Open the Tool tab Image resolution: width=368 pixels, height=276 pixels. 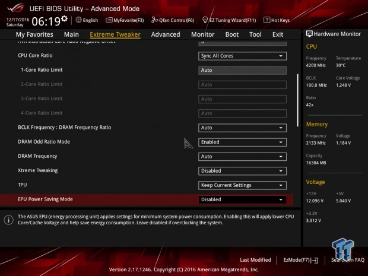[255, 34]
